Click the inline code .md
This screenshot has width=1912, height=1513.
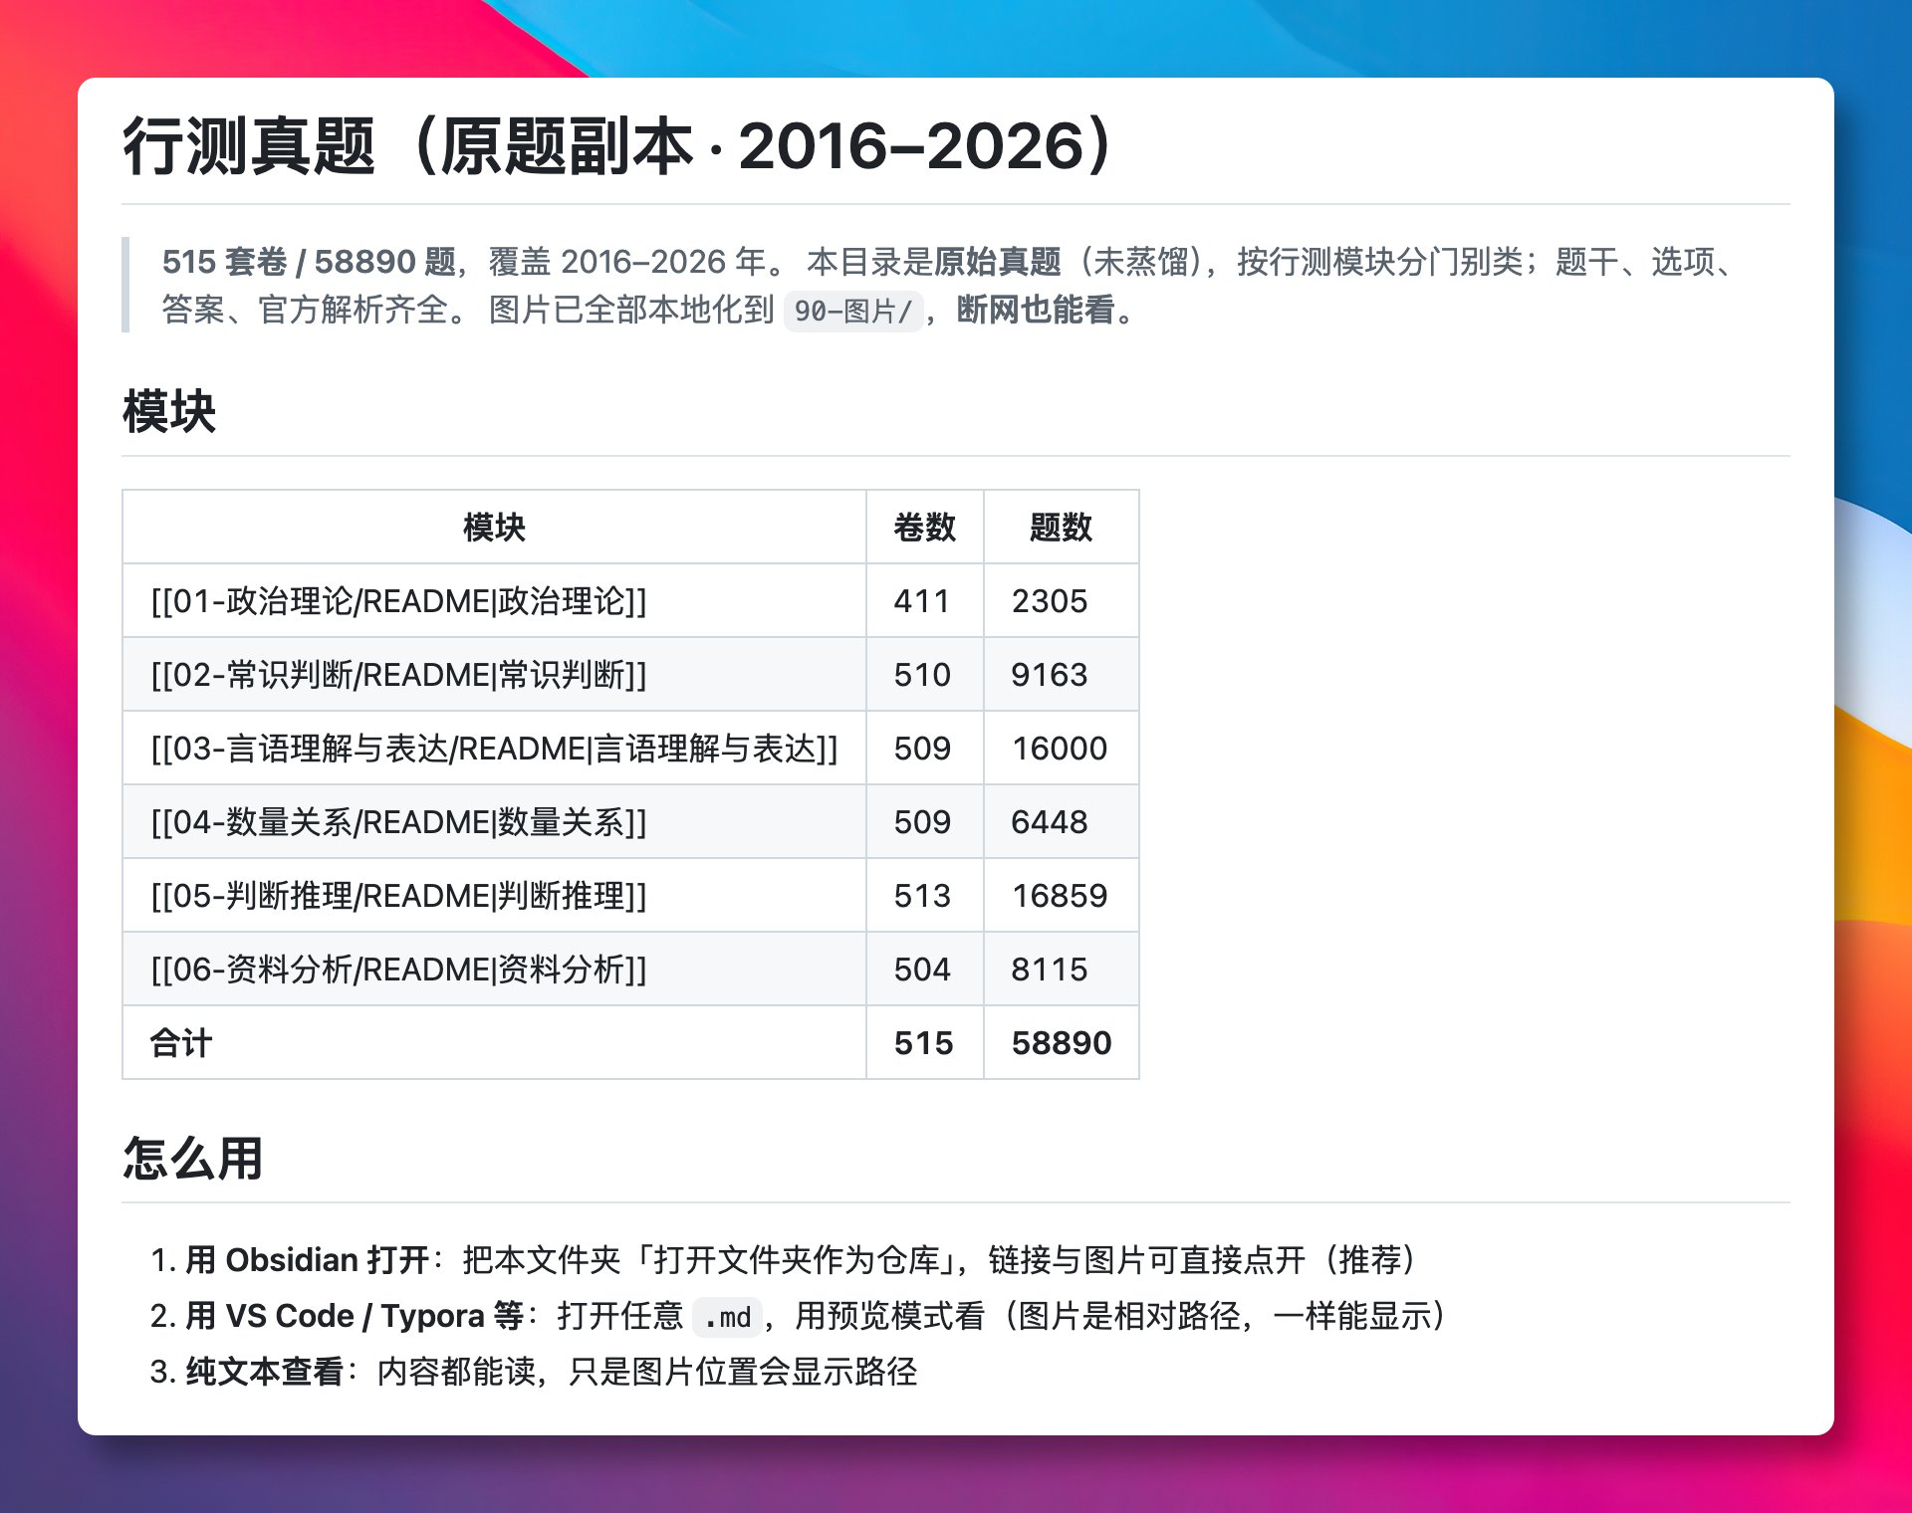pyautogui.click(x=728, y=1317)
